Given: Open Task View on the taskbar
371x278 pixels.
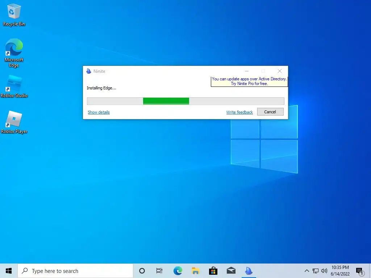Looking at the screenshot, I should 159,271.
